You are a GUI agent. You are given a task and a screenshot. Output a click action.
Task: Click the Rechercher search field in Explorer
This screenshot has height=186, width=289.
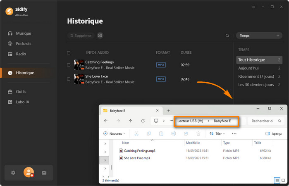tap(263, 121)
